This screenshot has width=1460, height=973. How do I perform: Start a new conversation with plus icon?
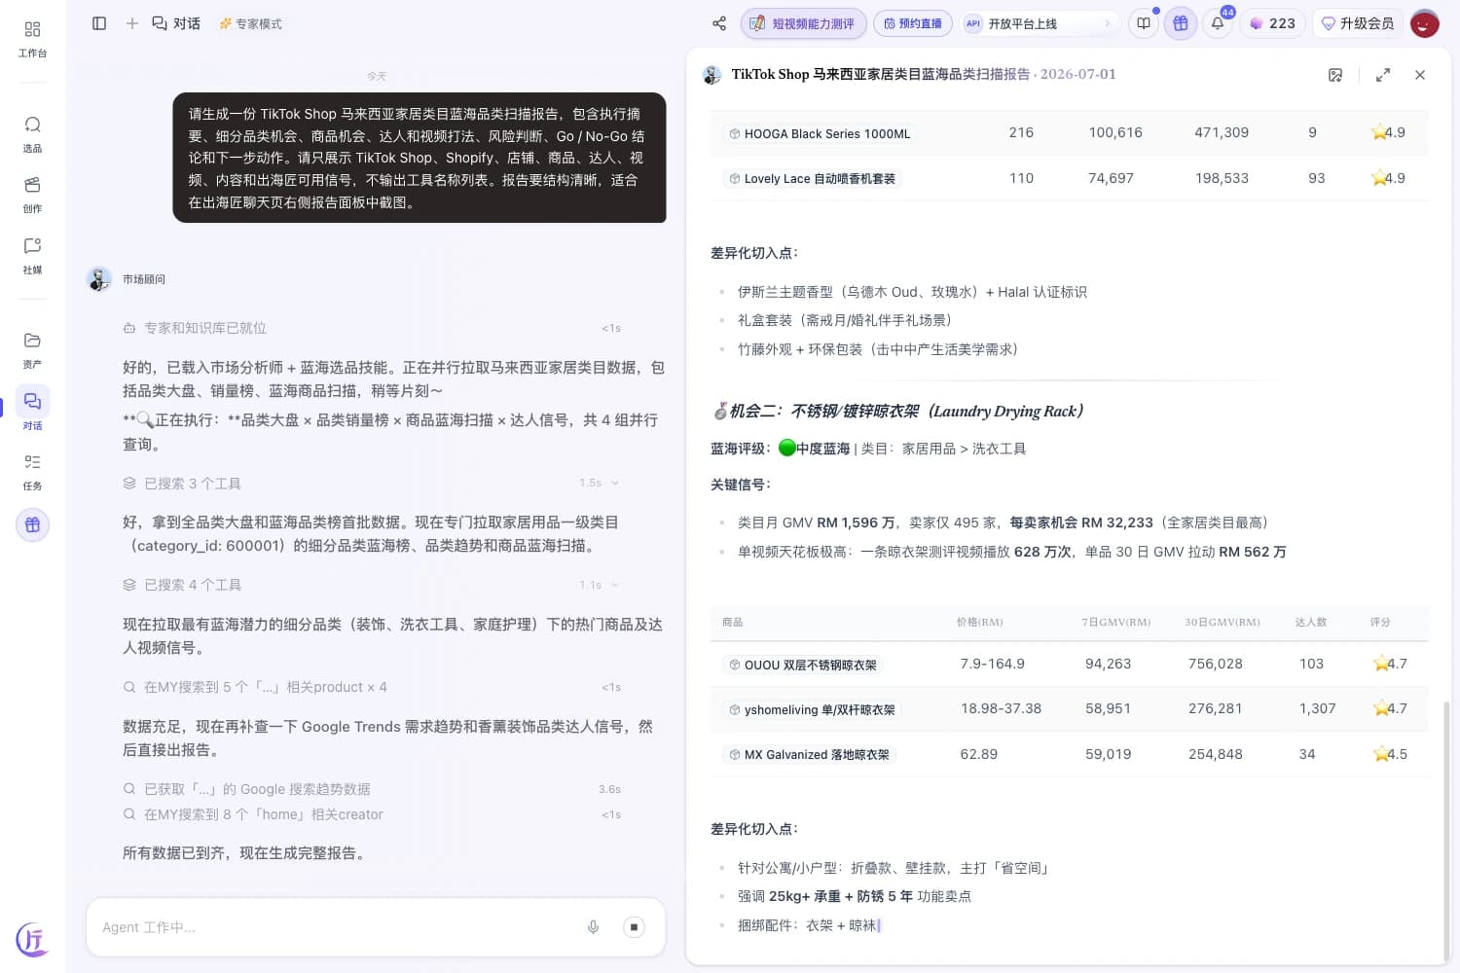132,23
